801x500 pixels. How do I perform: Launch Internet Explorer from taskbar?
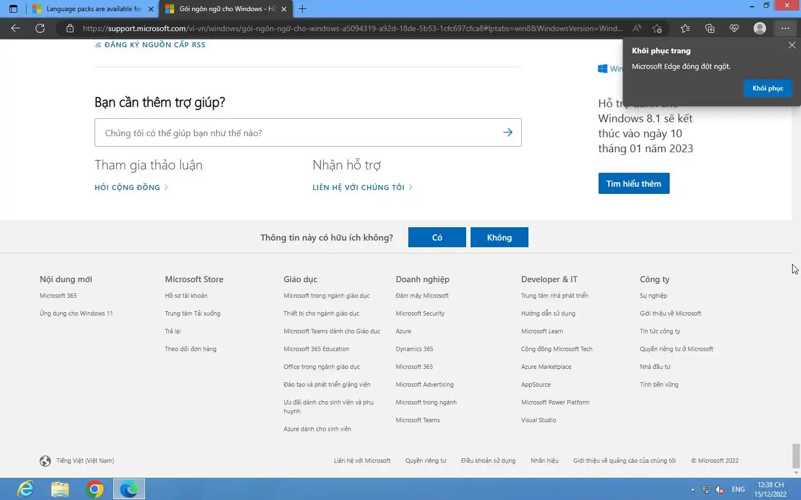click(26, 489)
